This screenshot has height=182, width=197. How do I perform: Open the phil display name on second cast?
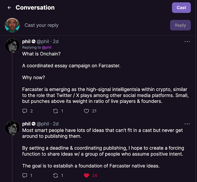click(x=26, y=124)
